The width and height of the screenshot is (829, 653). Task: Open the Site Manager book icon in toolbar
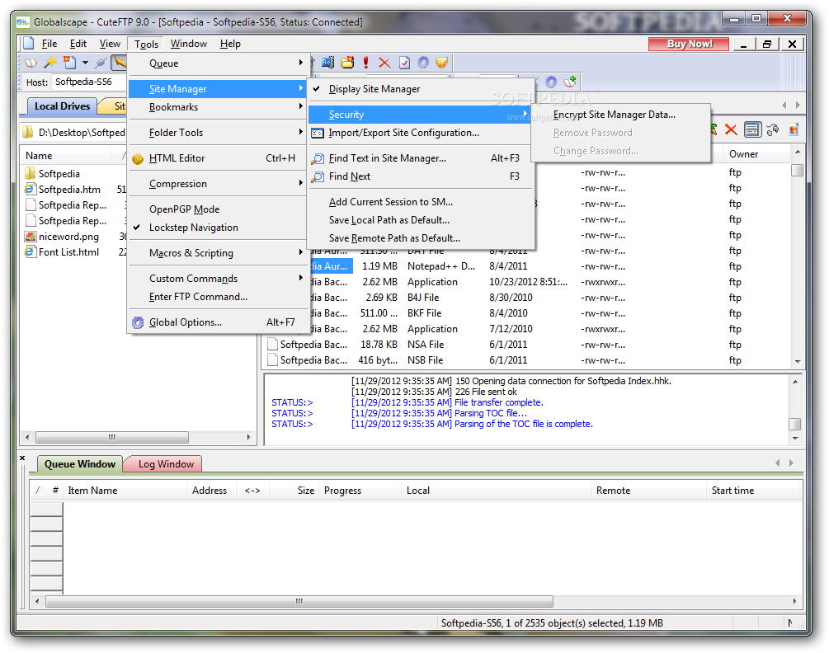pyautogui.click(x=31, y=63)
